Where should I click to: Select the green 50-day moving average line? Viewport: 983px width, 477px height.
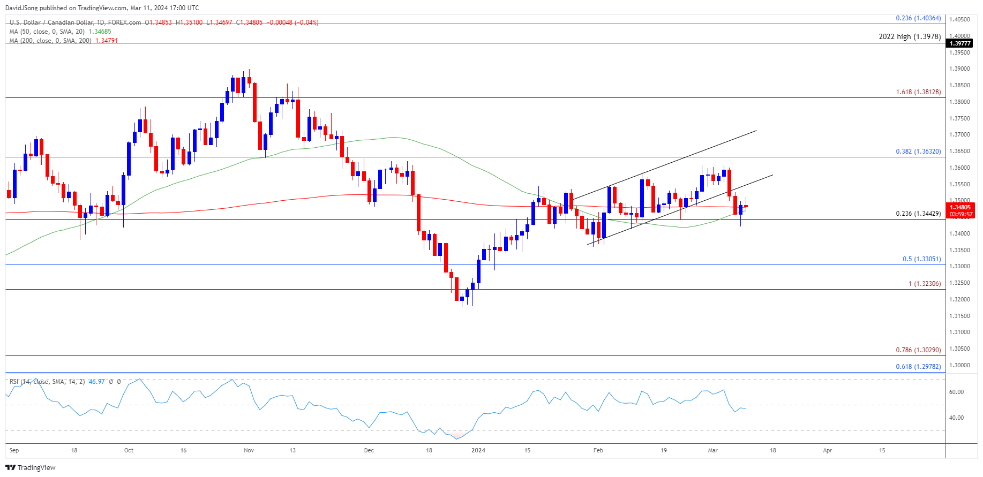coord(394,138)
